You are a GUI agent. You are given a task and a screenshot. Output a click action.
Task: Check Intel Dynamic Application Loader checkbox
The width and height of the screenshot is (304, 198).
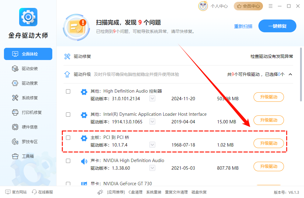68,115
